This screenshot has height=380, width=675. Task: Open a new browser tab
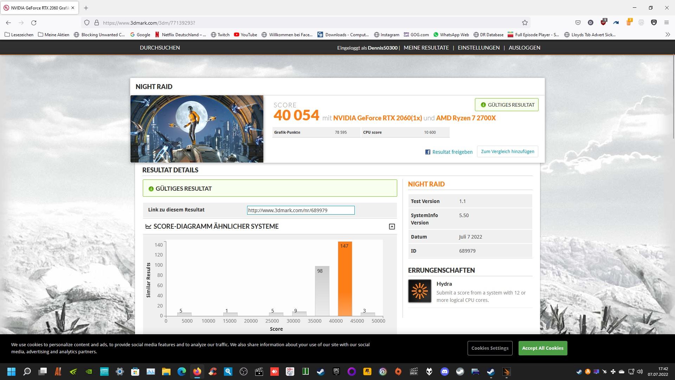(x=86, y=8)
